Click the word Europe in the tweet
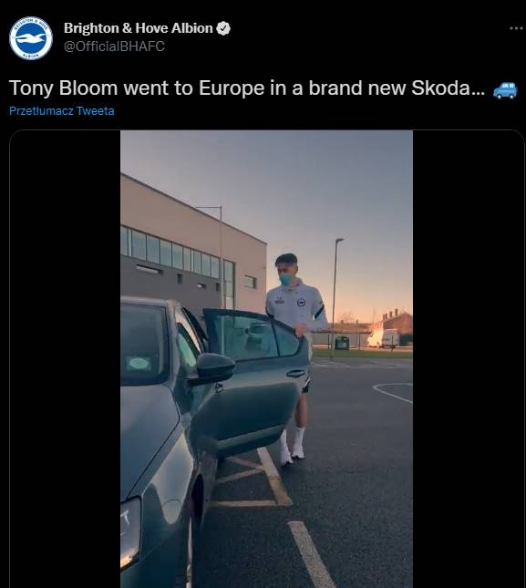 pyautogui.click(x=232, y=88)
